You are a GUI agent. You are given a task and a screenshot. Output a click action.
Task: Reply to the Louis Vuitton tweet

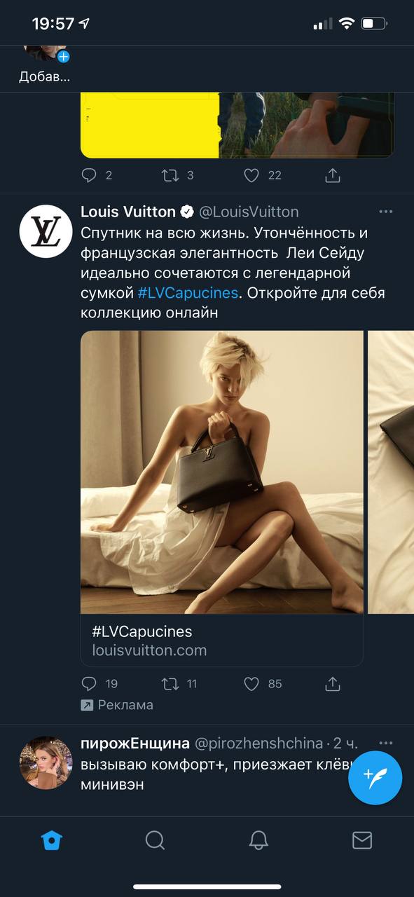[89, 683]
